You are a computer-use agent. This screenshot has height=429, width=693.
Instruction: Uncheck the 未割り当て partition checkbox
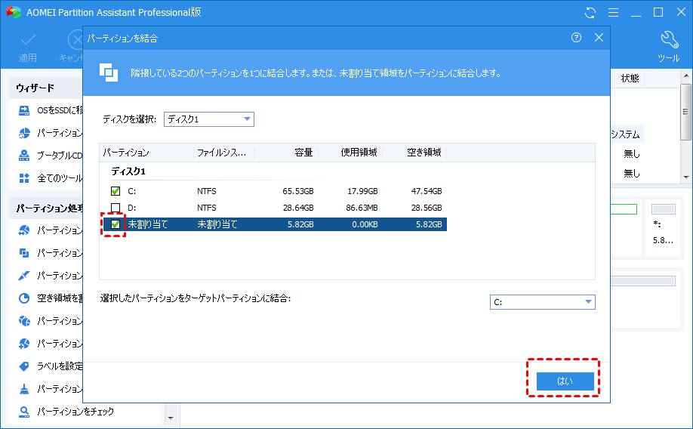click(115, 224)
